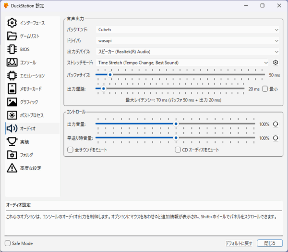This screenshot has width=288, height=252.
Task: Open the ポストプロセス brightness icon
Action: [x=12, y=115]
